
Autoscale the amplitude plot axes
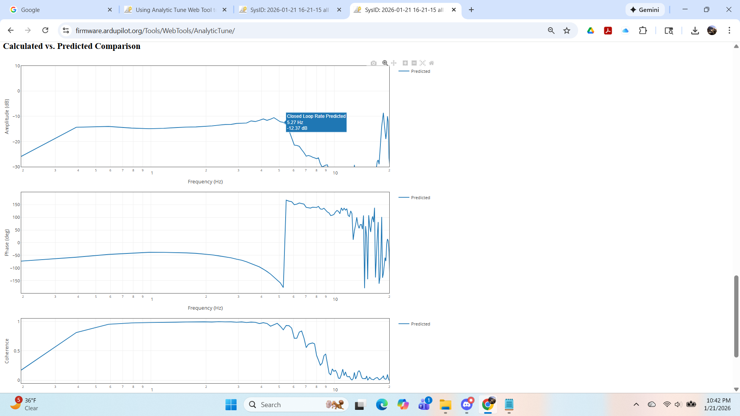(x=423, y=63)
